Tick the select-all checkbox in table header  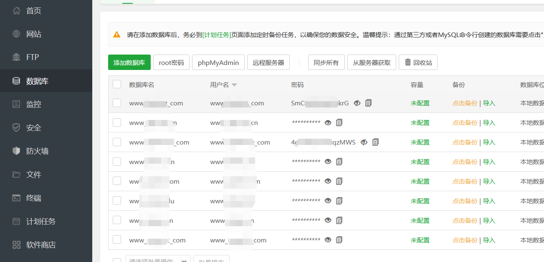117,85
